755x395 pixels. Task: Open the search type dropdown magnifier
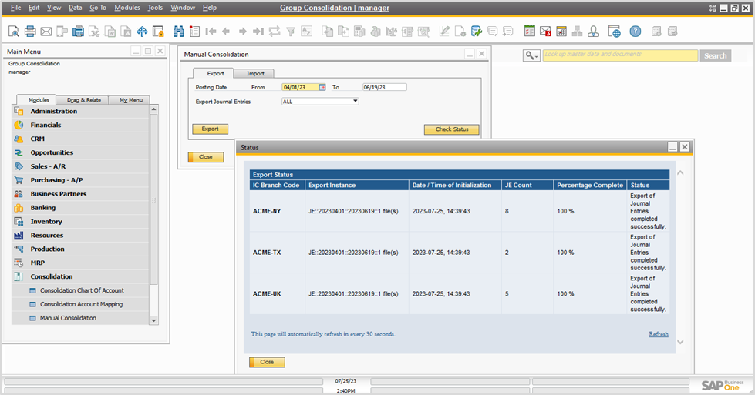click(x=531, y=55)
